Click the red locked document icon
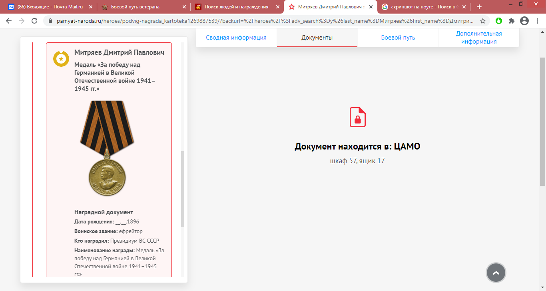Image resolution: width=546 pixels, height=291 pixels. point(357,117)
